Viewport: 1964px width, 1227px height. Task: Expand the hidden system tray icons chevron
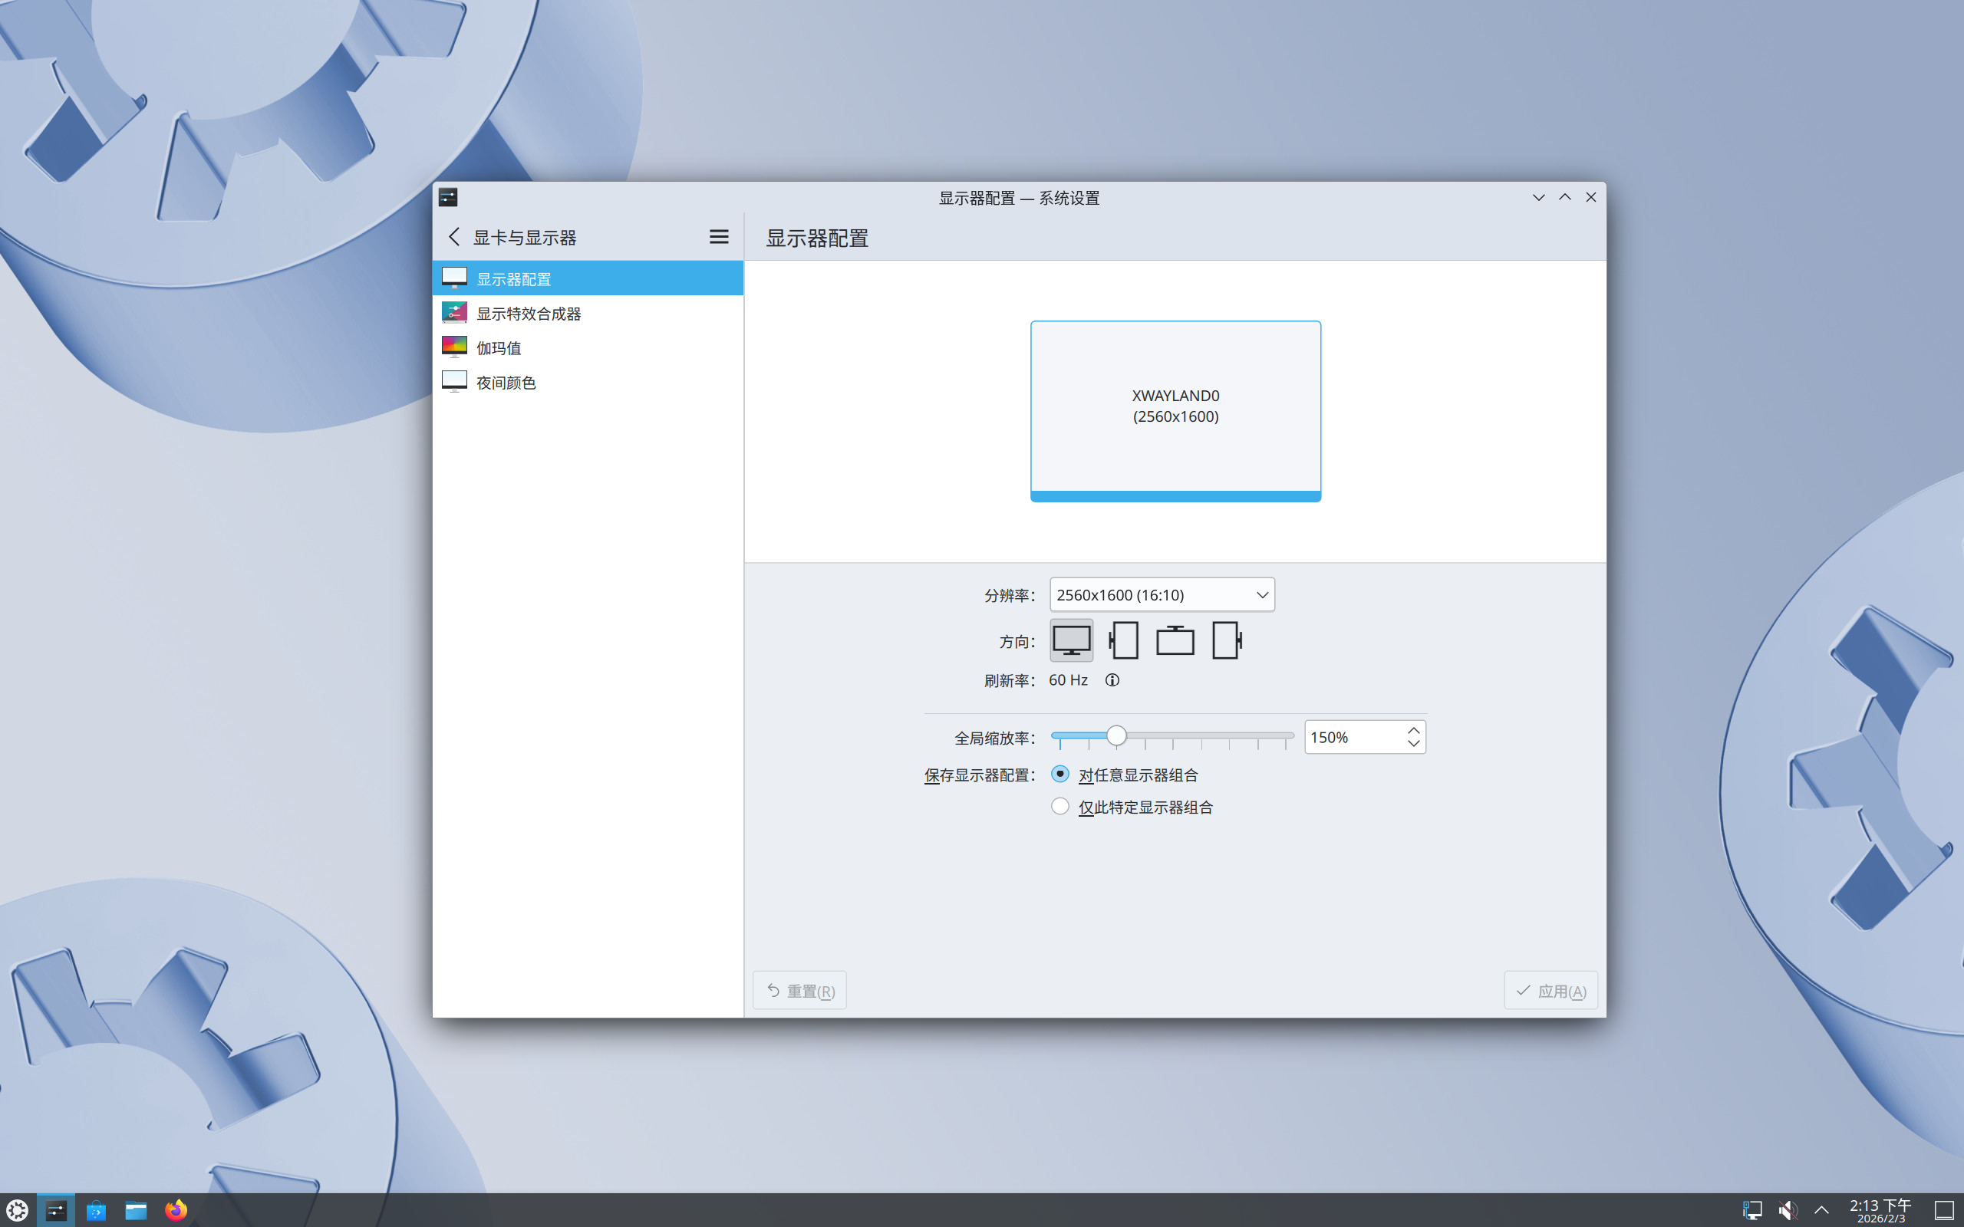pyautogui.click(x=1822, y=1210)
